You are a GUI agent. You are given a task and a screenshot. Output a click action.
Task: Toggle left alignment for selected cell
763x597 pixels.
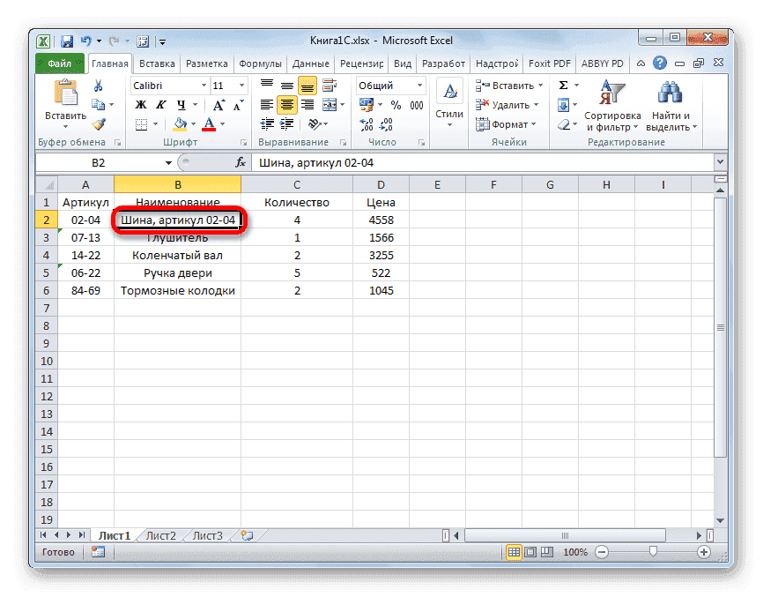266,103
